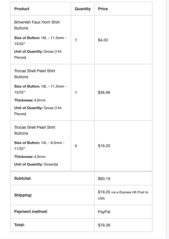Screen dimensions: 169x239
Task: Click Thickness: 4.0mm in the second row
Action: 30,100
